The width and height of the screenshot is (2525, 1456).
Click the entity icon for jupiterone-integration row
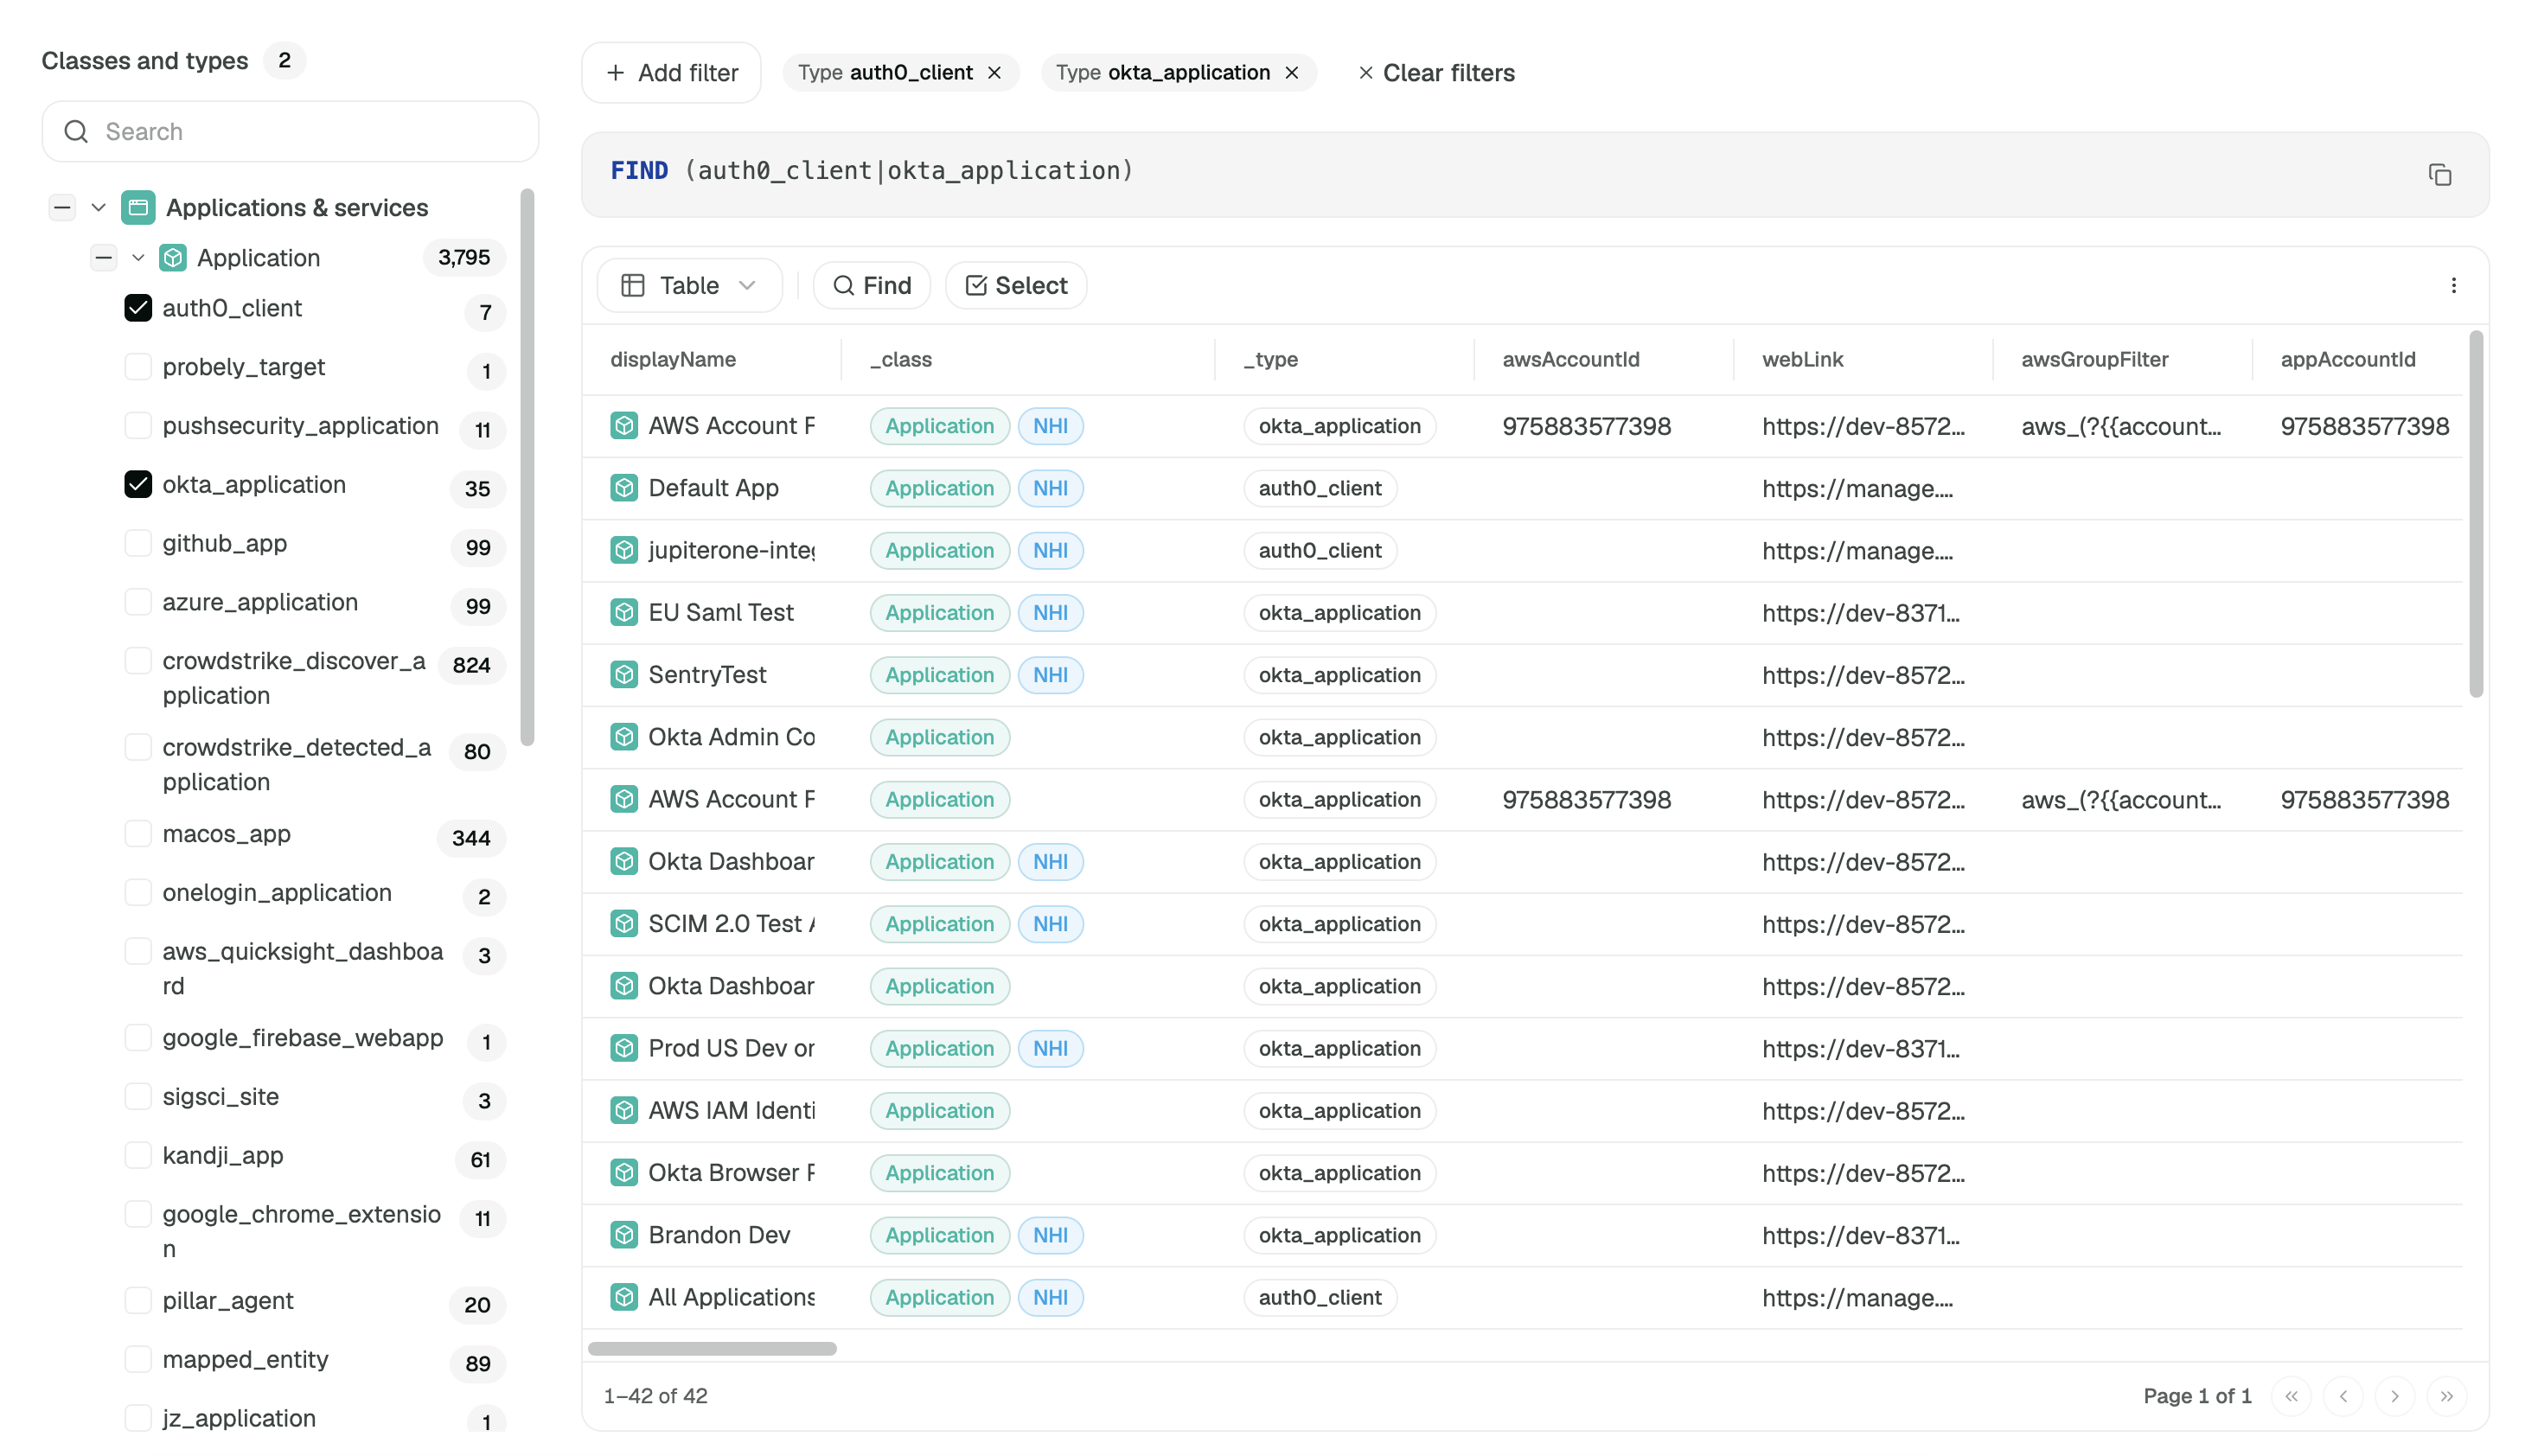pyautogui.click(x=624, y=550)
